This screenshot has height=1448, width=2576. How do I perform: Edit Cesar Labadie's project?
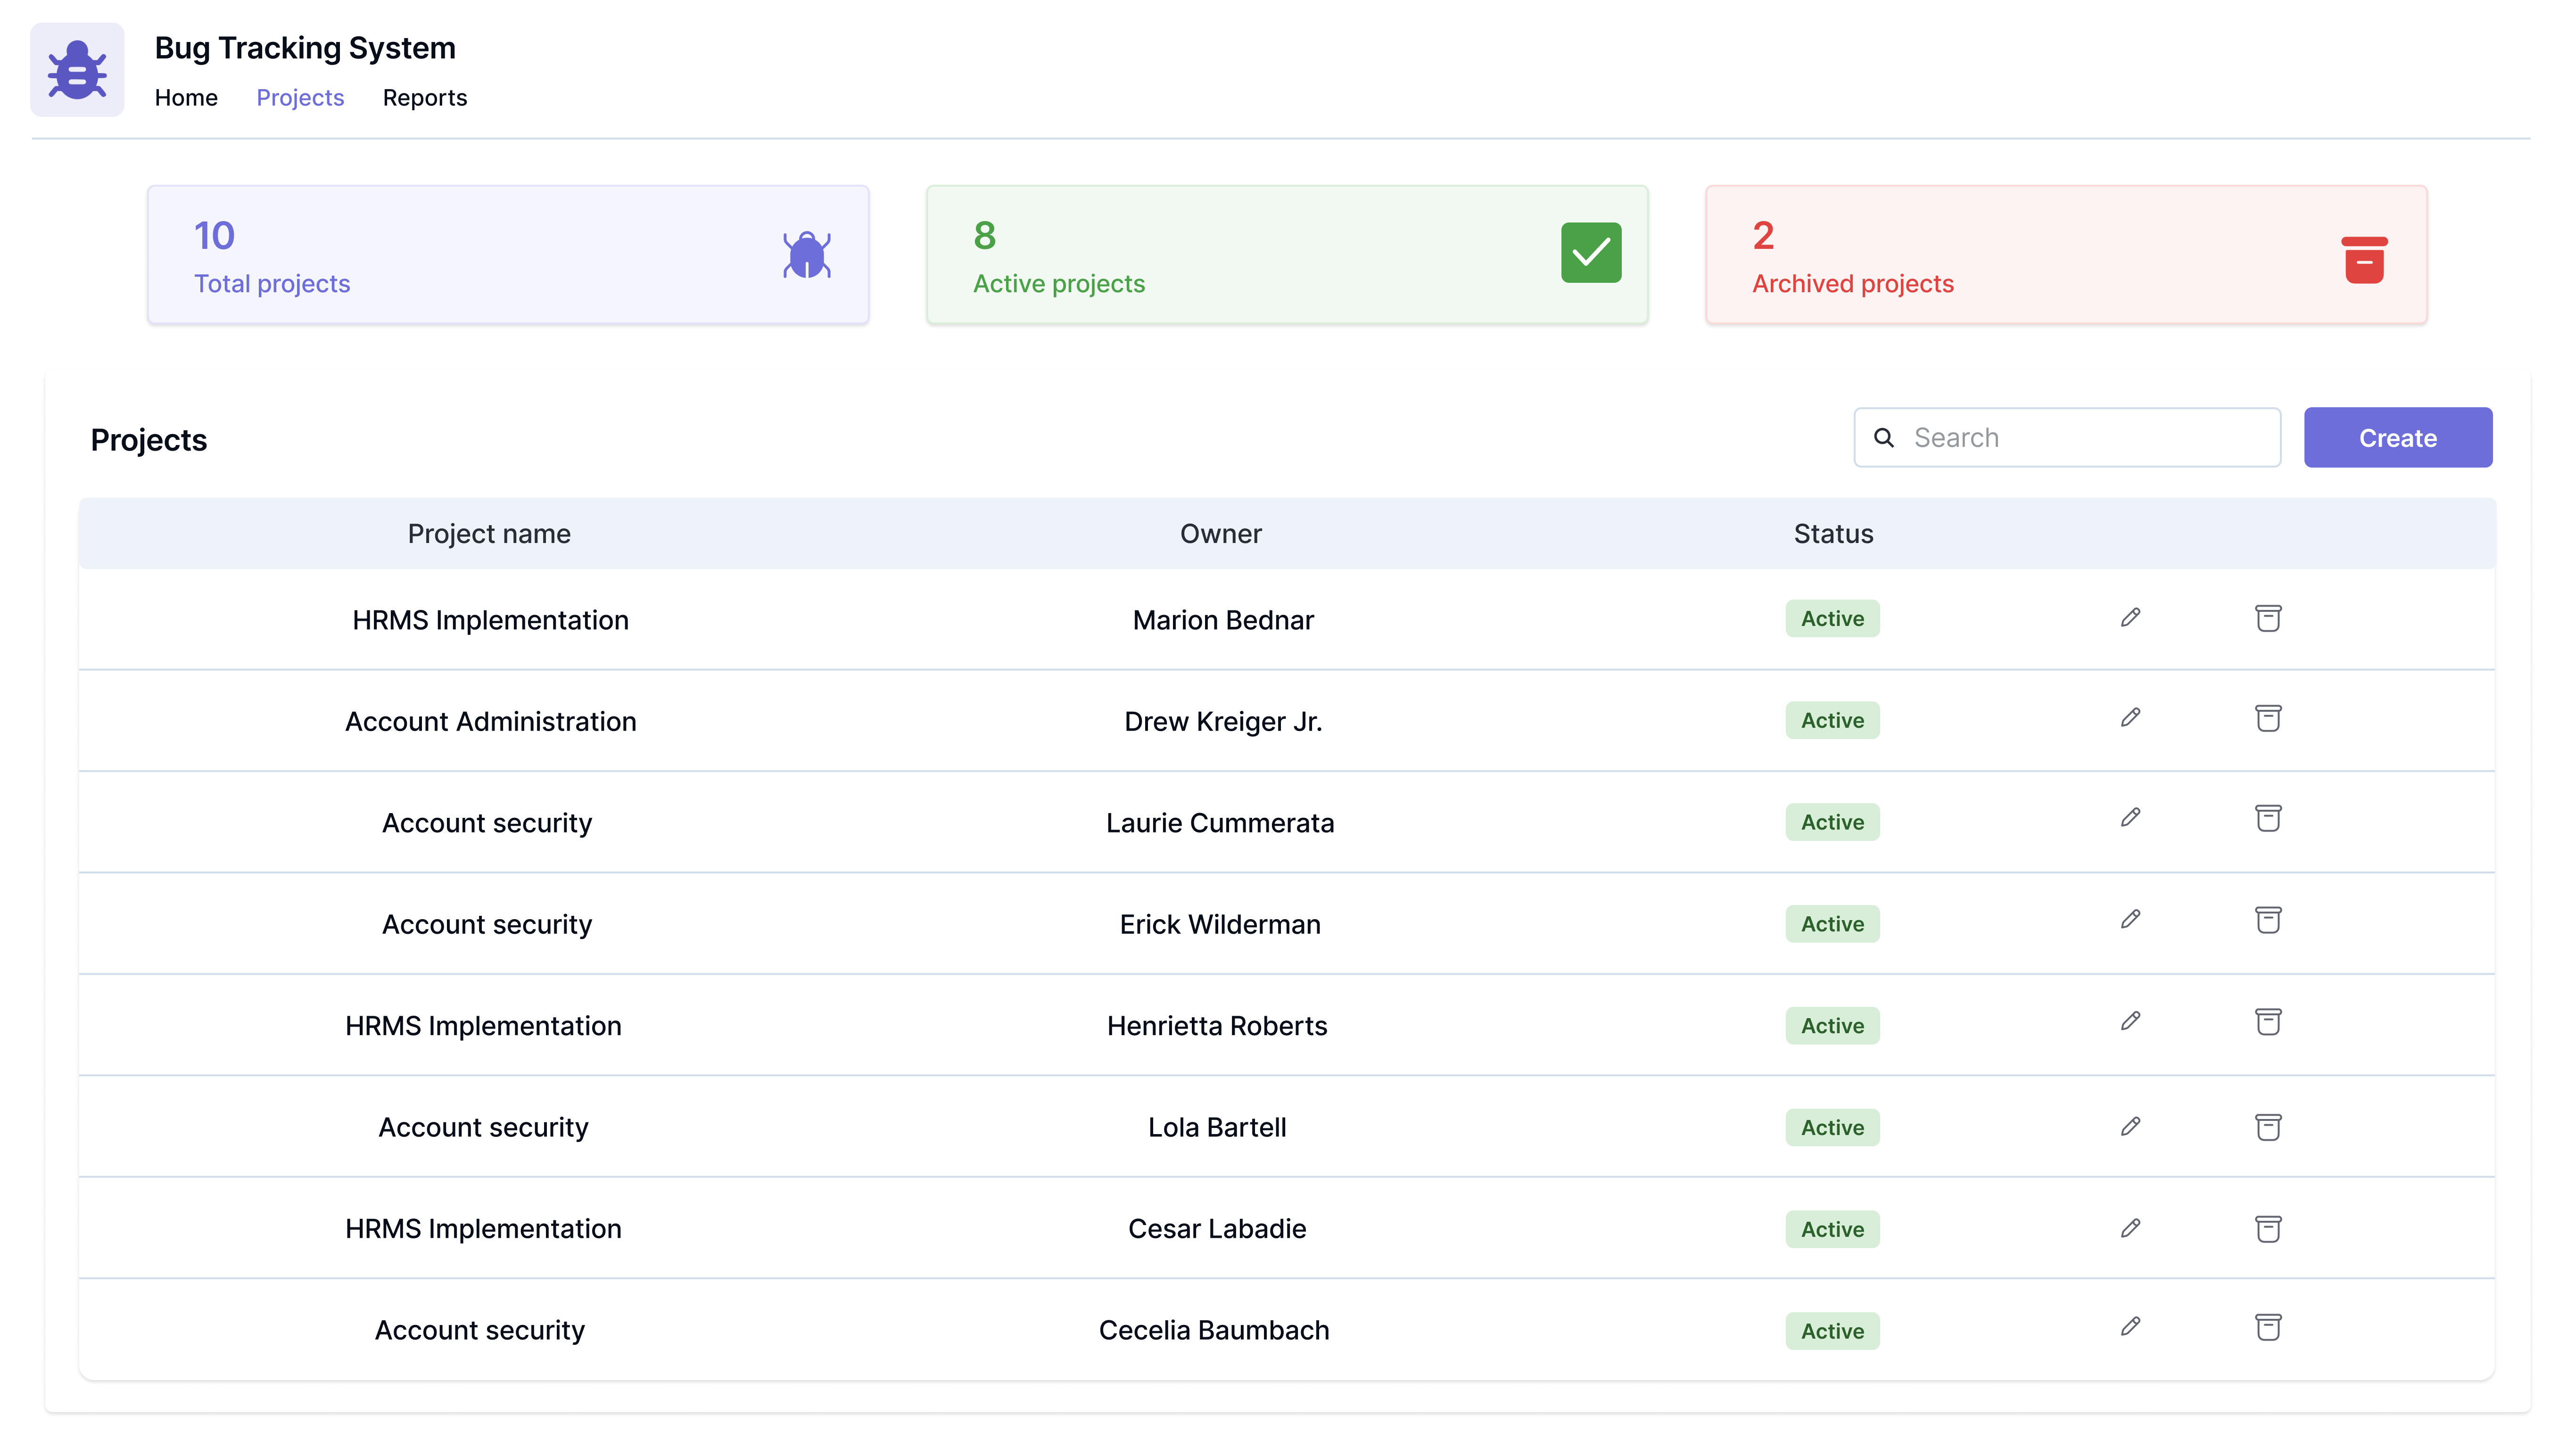(x=2130, y=1228)
